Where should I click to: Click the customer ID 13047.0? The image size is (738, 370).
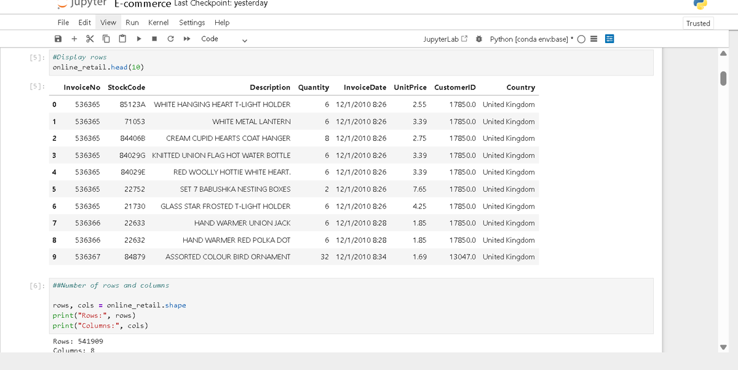[x=462, y=257]
